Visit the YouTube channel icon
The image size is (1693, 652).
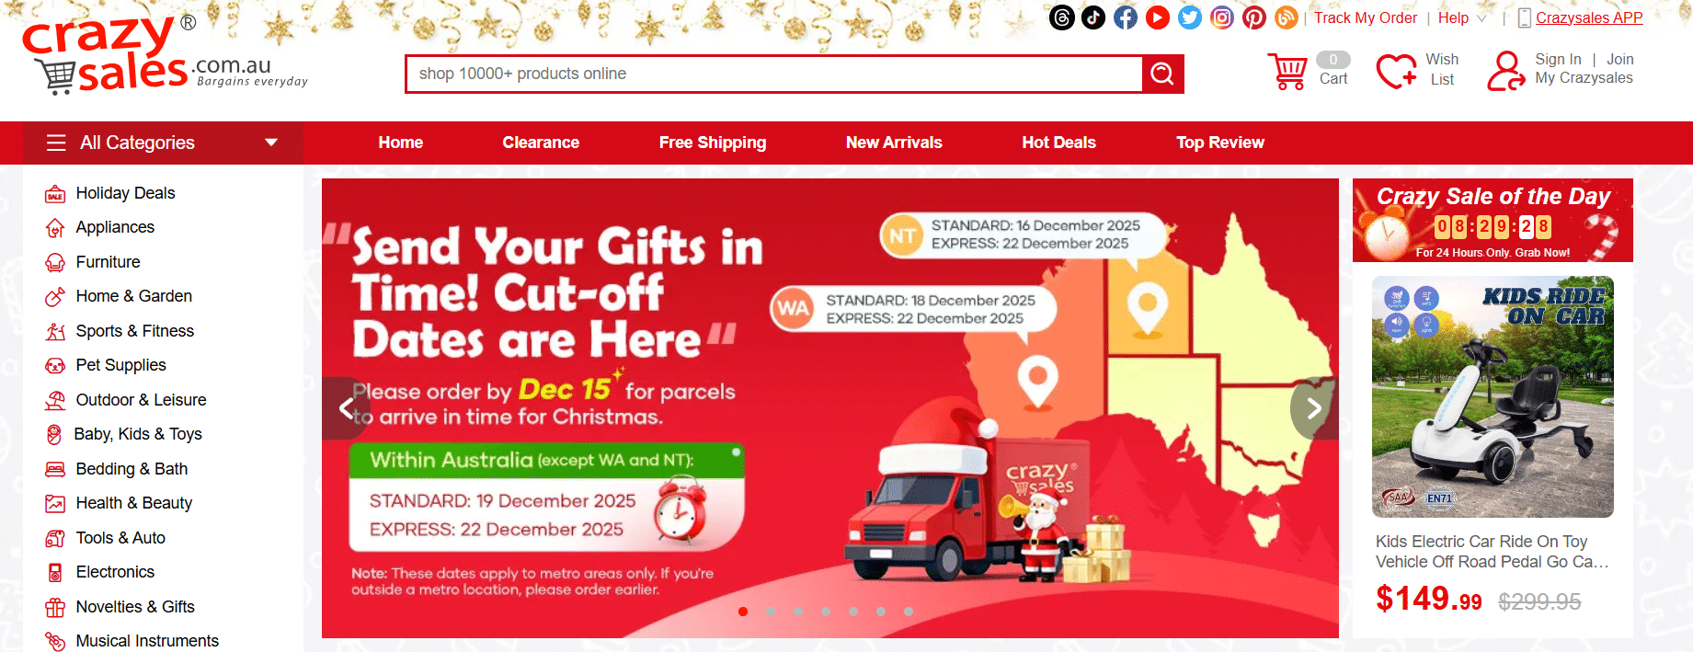click(x=1158, y=17)
